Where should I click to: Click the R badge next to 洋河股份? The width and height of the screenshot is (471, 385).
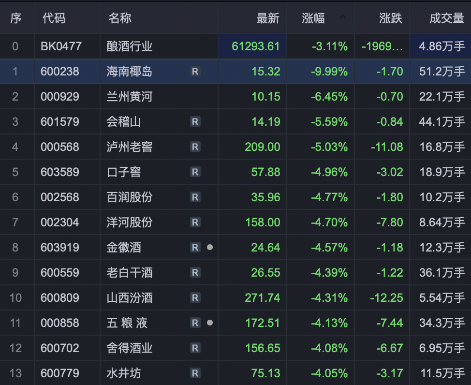tap(195, 222)
